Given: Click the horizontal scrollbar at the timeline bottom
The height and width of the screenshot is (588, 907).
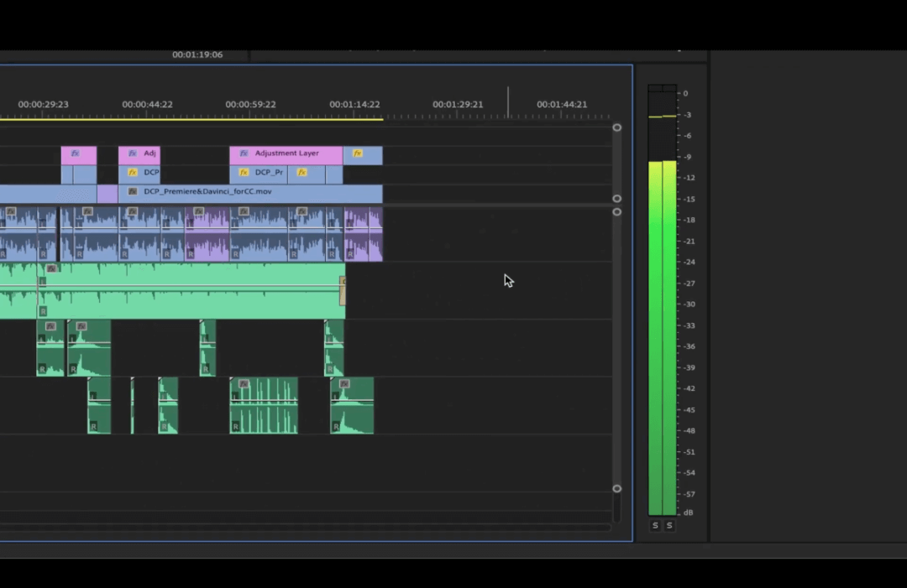Looking at the screenshot, I should point(311,528).
